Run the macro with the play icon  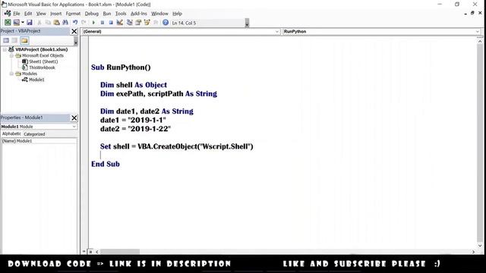(x=93, y=23)
